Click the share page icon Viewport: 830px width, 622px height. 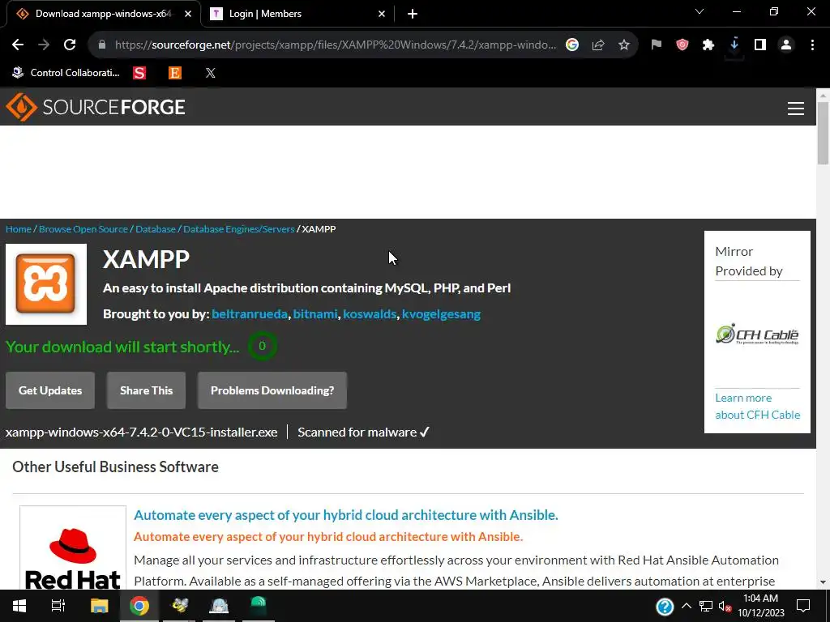[598, 45]
